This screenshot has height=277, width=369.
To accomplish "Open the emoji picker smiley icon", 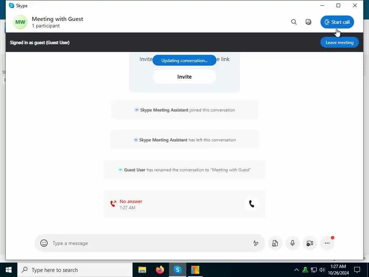I will (x=44, y=243).
